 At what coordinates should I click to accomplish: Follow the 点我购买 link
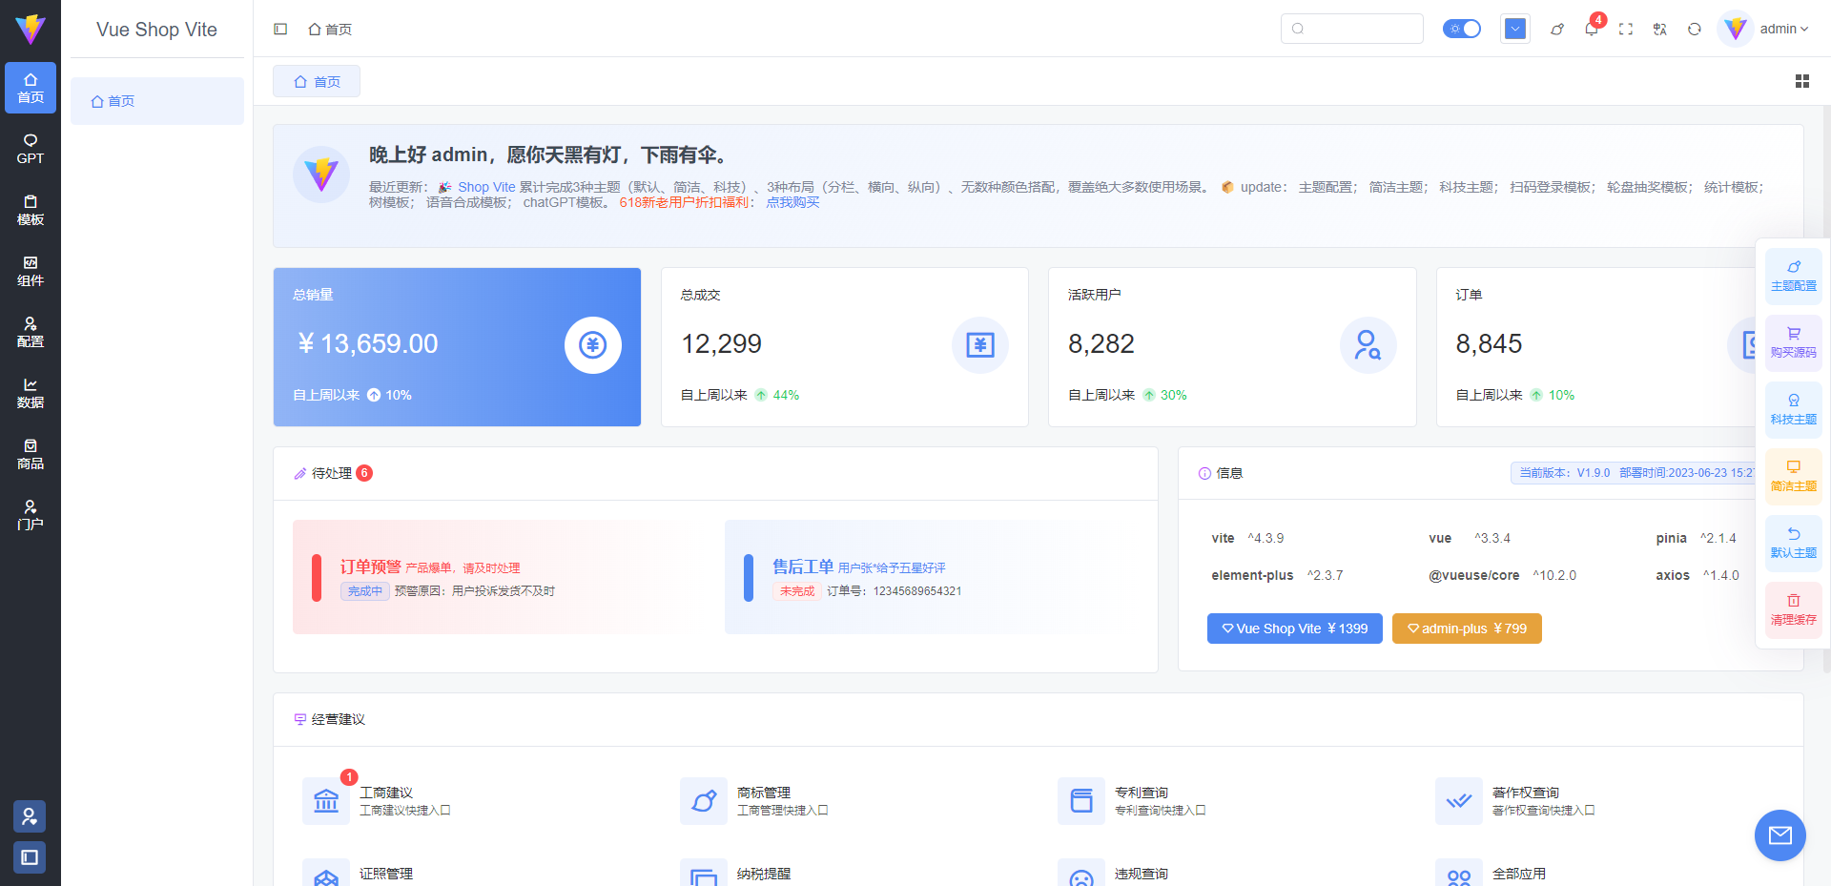pos(792,202)
